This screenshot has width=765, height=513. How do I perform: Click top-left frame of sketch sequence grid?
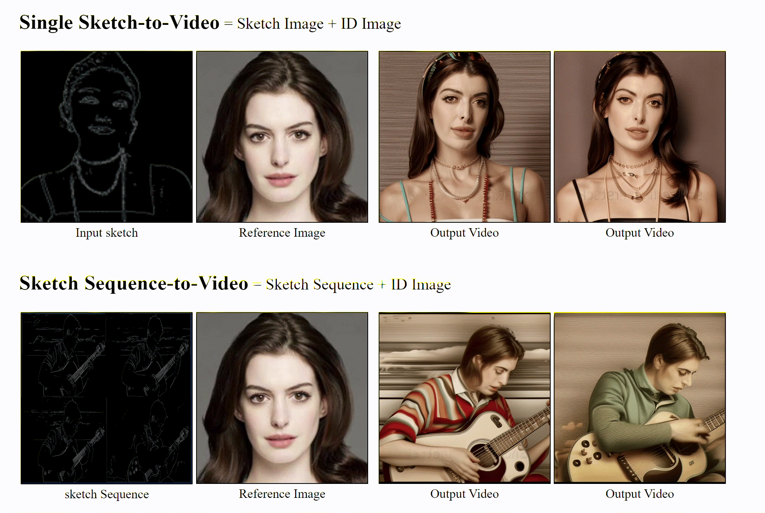click(x=64, y=355)
